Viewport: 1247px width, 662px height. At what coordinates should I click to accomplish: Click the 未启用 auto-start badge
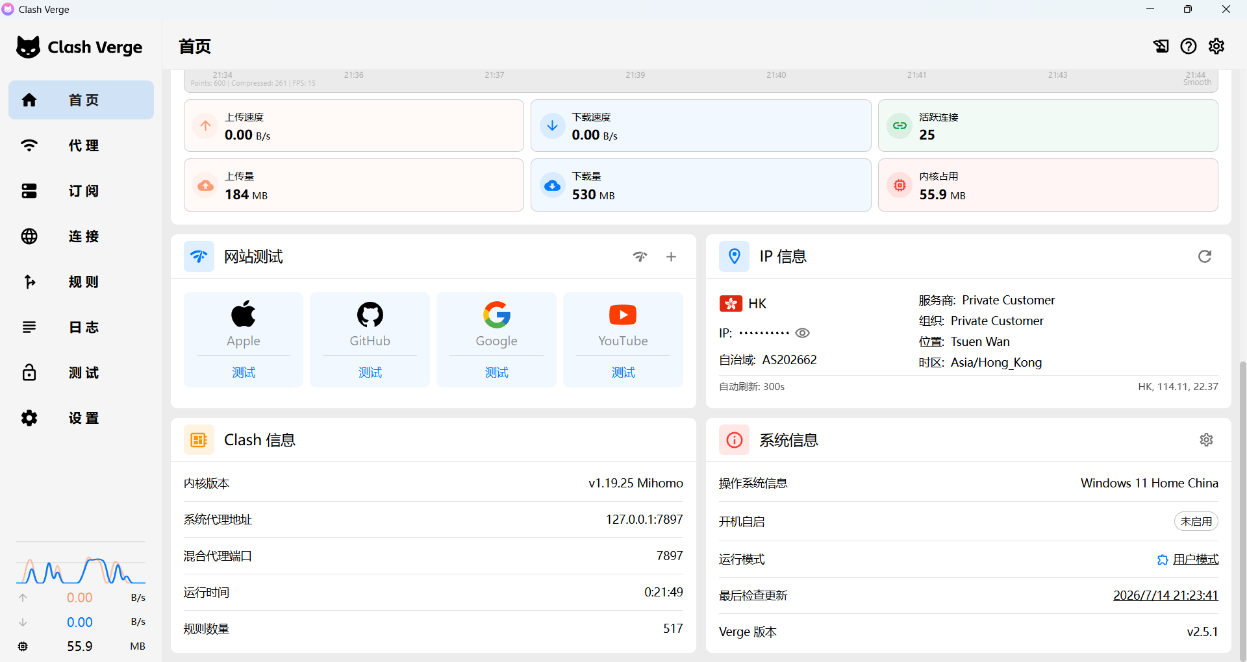tap(1196, 521)
